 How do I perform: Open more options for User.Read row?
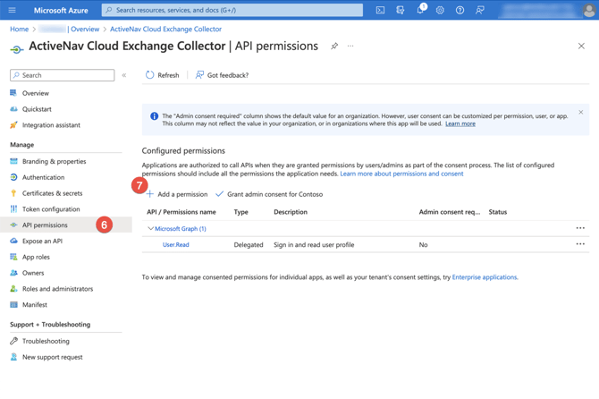pos(580,244)
